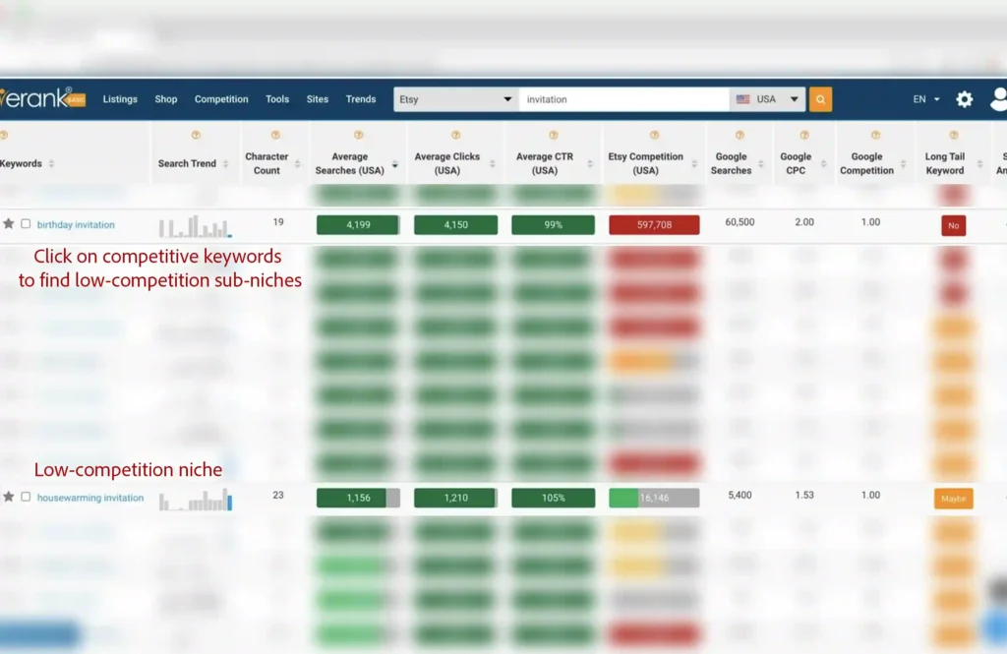Viewport: 1007px width, 654px height.
Task: Open the birthday invitation keyword link
Action: (76, 225)
